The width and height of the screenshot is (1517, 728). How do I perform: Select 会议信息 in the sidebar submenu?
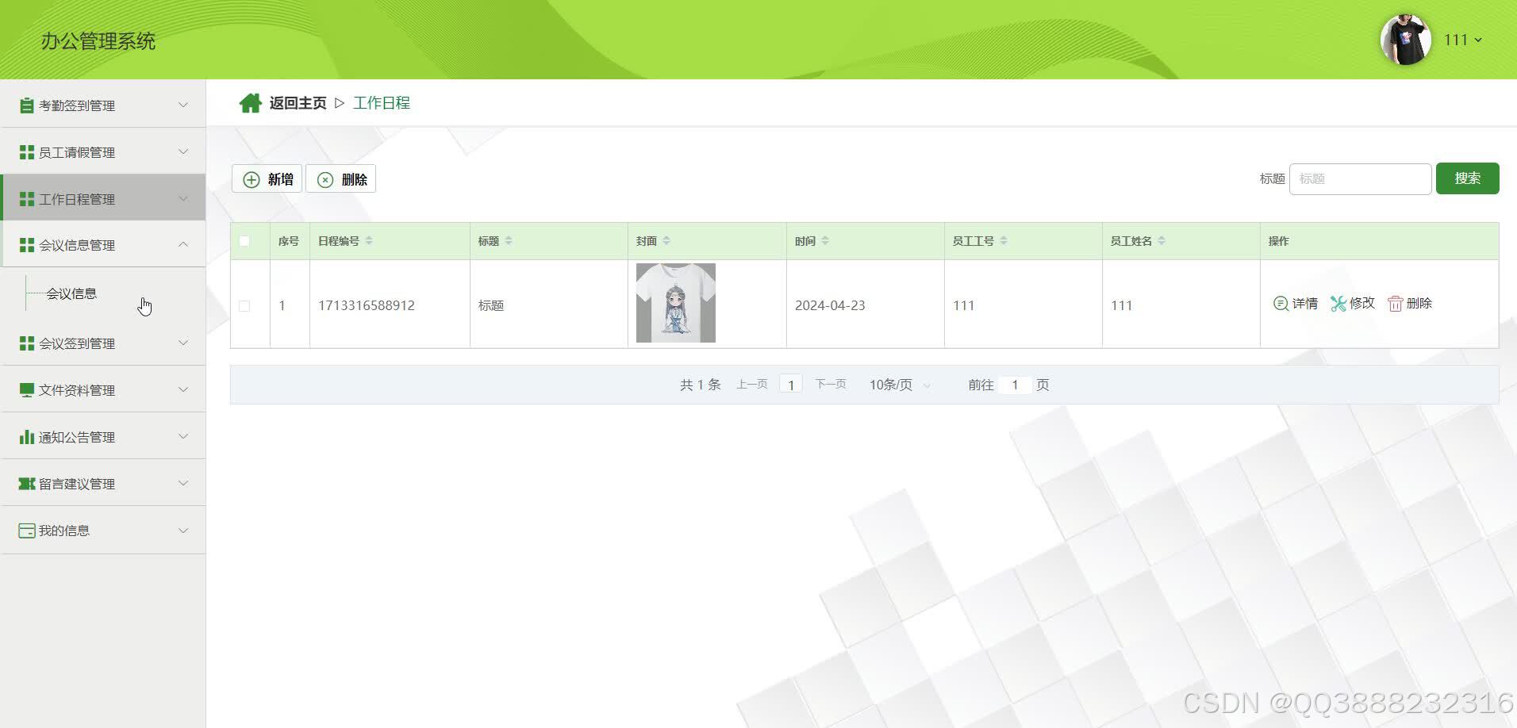tap(70, 293)
